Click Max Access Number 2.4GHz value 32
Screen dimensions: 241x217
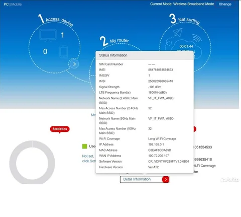(x=150, y=108)
